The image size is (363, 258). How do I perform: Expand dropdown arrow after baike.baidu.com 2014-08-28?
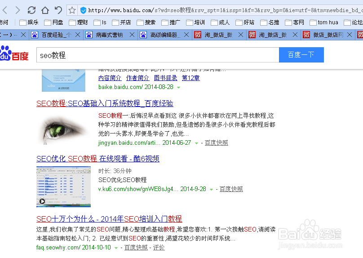tap(178, 88)
